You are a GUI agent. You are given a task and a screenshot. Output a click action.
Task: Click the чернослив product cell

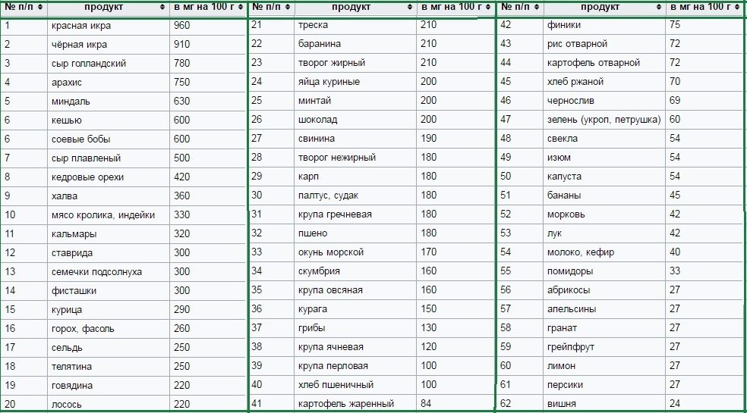tap(604, 101)
